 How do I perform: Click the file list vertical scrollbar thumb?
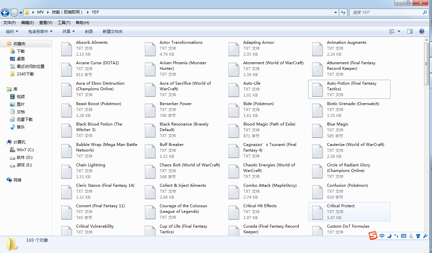point(427,64)
